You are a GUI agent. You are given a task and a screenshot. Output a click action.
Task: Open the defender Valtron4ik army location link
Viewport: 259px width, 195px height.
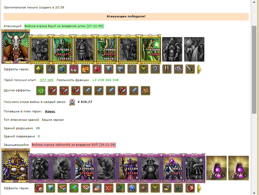[74, 145]
